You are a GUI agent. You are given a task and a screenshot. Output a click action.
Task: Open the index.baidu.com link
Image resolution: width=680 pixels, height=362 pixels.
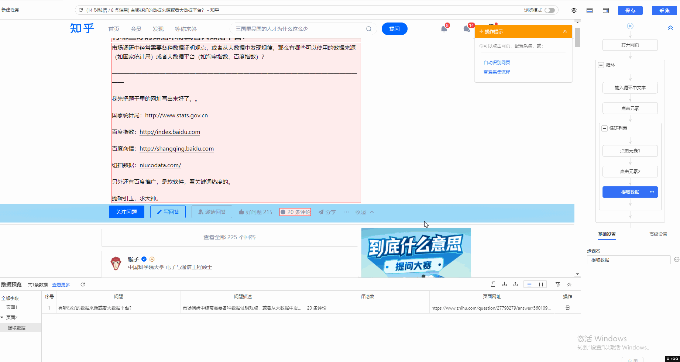click(x=170, y=132)
